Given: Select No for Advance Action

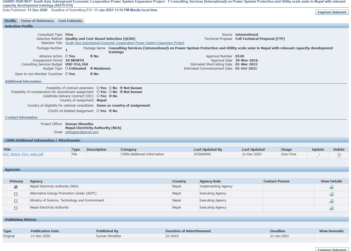Looking at the screenshot, I should 91,56.
